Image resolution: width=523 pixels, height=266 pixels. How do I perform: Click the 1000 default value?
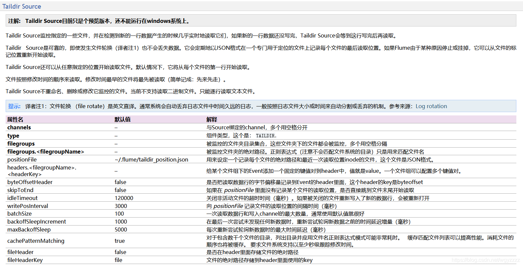pyautogui.click(x=121, y=222)
